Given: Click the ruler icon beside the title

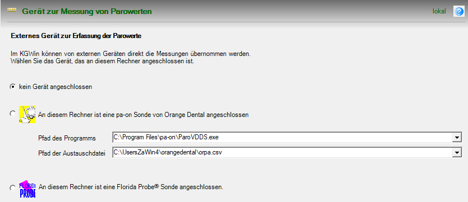Looking at the screenshot, I should tap(12, 11).
